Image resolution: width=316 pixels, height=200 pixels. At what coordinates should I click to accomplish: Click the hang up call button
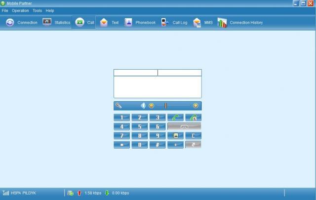184,126
